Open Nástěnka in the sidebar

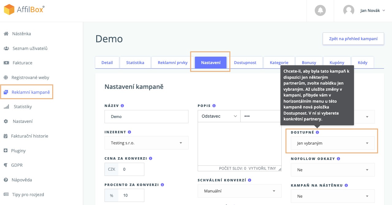[x=21, y=34]
